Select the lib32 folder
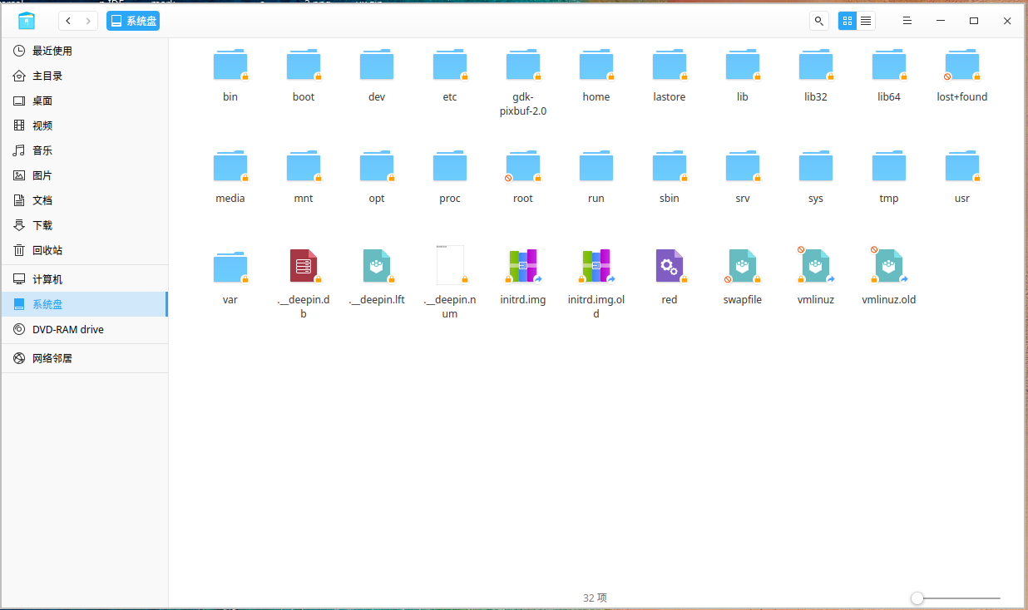The height and width of the screenshot is (610, 1028). point(816,65)
